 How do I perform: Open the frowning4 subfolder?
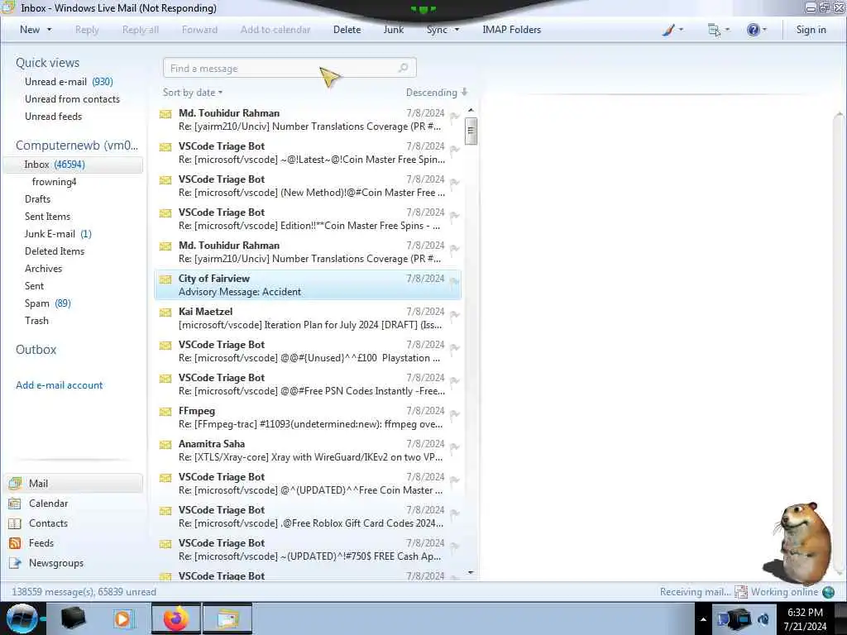pyautogui.click(x=54, y=181)
